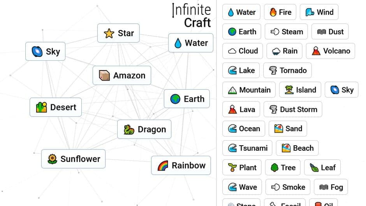Click the Star icon on the canvas
This screenshot has width=366, height=206.
click(x=109, y=33)
